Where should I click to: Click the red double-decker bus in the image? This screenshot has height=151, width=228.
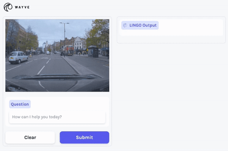click(69, 50)
